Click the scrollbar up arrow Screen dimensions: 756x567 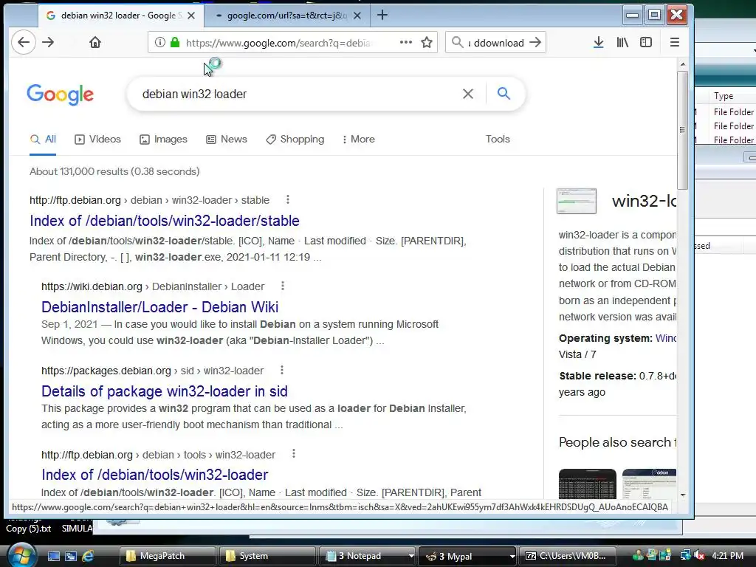tap(683, 64)
